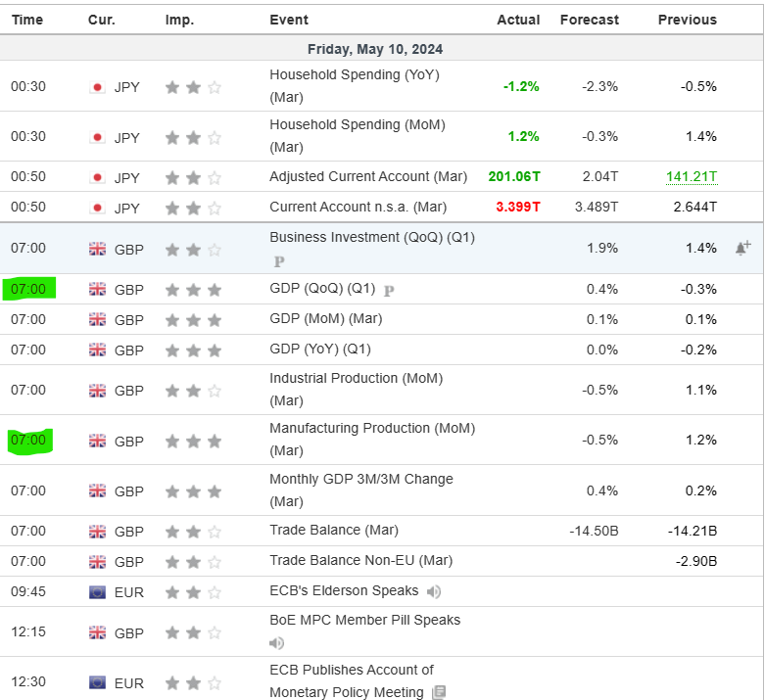Image resolution: width=765 pixels, height=700 pixels.
Task: Click the importance stars for GDP (YoY) (Q1)
Action: [193, 350]
